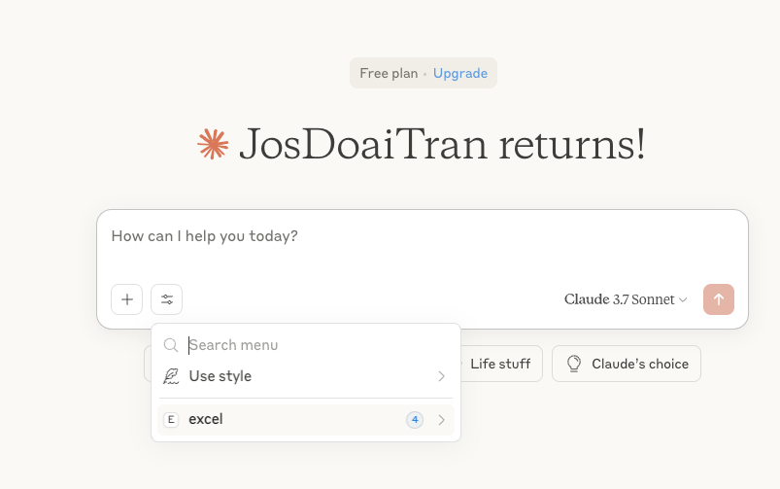Click the lightbulb icon on Claude's choice
The image size is (780, 489).
(574, 364)
